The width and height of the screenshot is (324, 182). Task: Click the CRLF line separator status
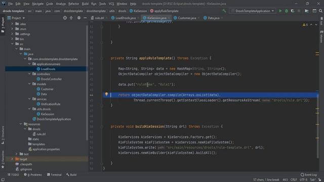pyautogui.click(x=294, y=180)
